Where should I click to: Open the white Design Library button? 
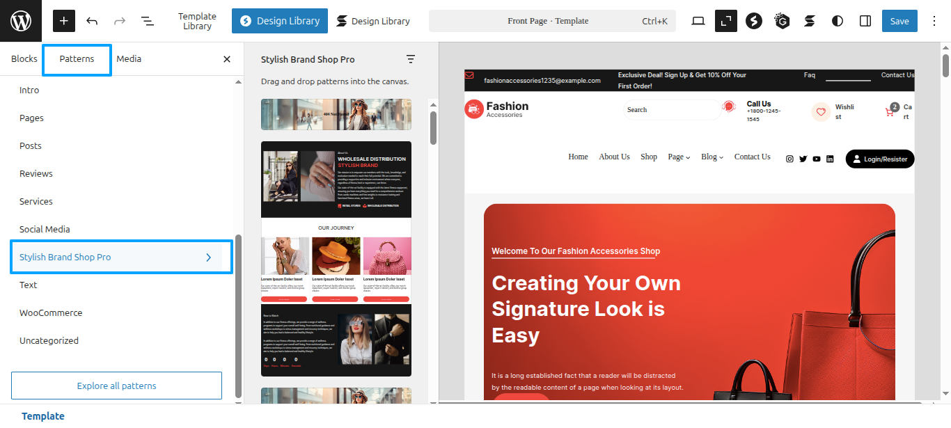[373, 21]
